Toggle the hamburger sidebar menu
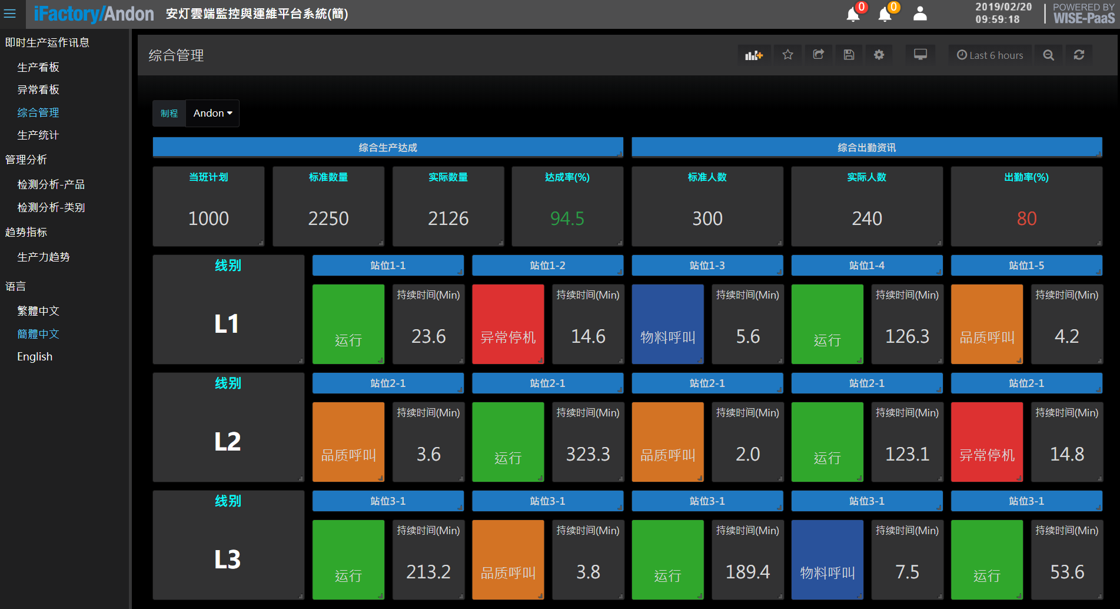The height and width of the screenshot is (609, 1120). click(x=10, y=14)
